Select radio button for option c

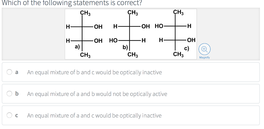click(9, 115)
